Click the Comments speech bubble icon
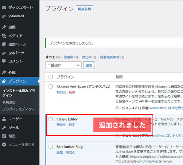Screen dimensions: 183x165 4,61
